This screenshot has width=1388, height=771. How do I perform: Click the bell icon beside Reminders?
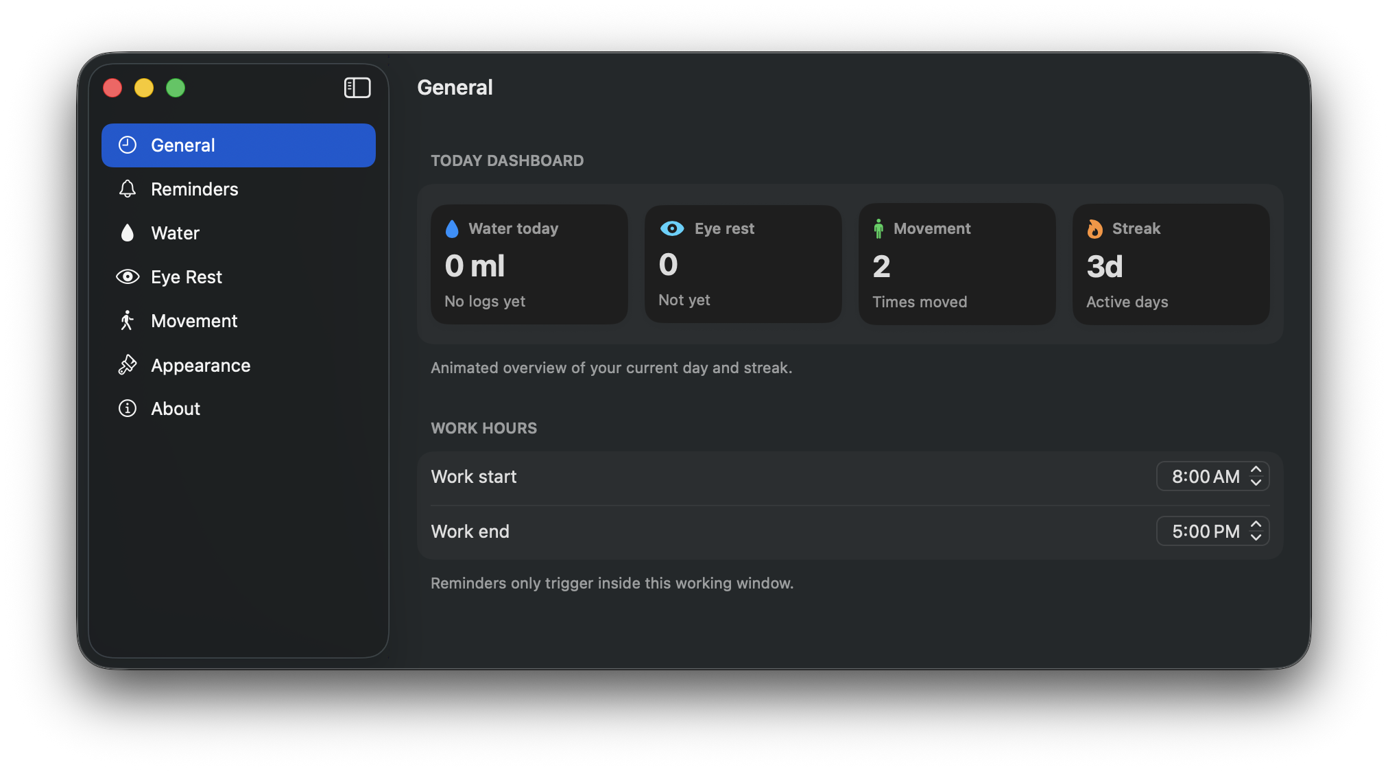tap(128, 189)
